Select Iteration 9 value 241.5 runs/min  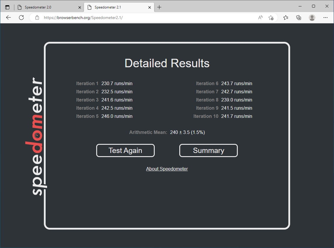point(237,108)
